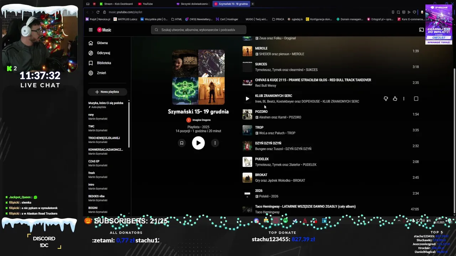
Task: Play the KLUB ZRANIONYCH SERC track
Action: tap(247, 98)
